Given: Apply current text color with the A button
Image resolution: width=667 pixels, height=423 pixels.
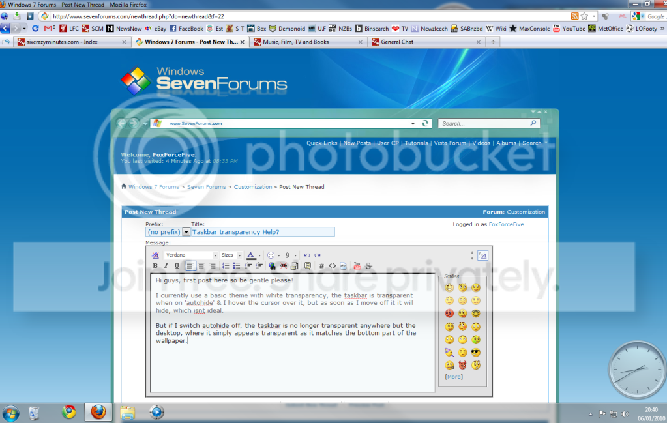Looking at the screenshot, I should pos(250,255).
